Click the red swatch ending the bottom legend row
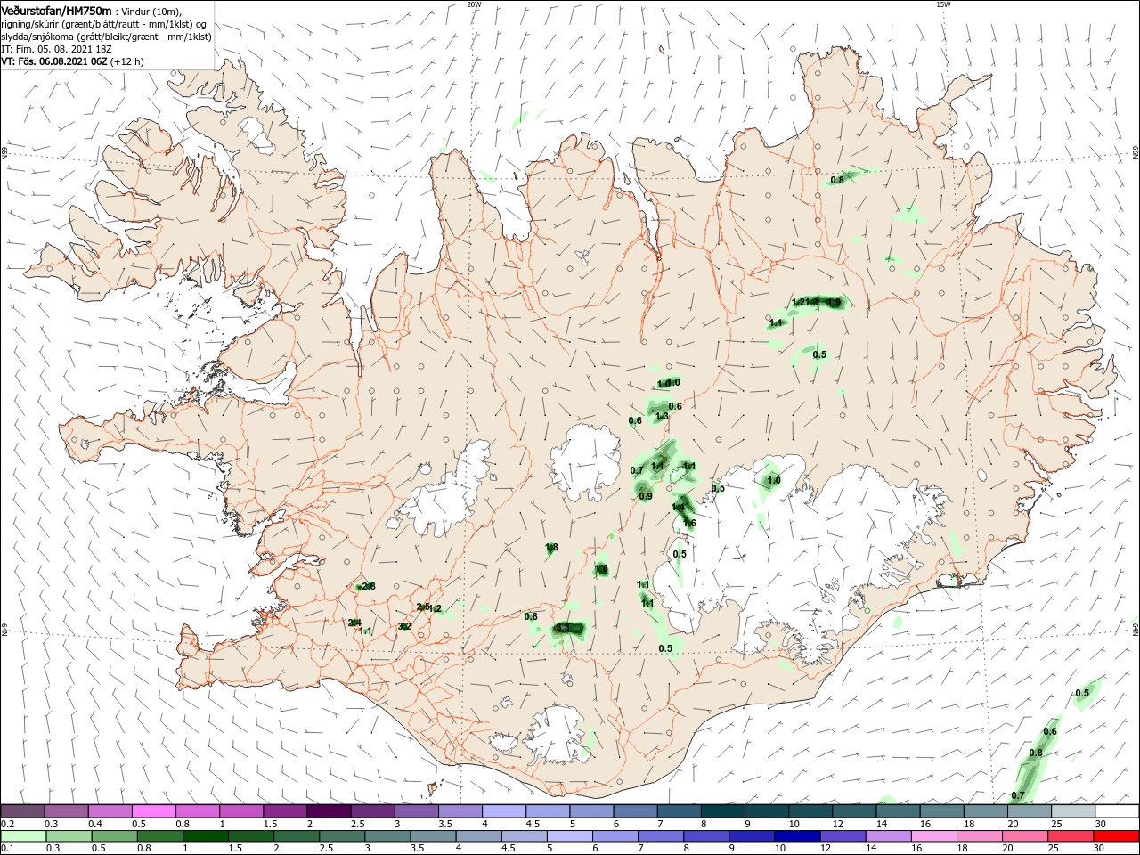 [1117, 836]
